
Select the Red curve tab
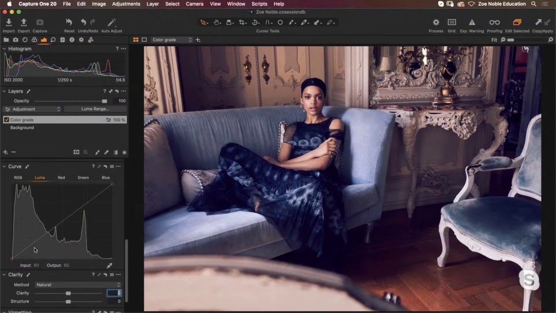pyautogui.click(x=61, y=177)
